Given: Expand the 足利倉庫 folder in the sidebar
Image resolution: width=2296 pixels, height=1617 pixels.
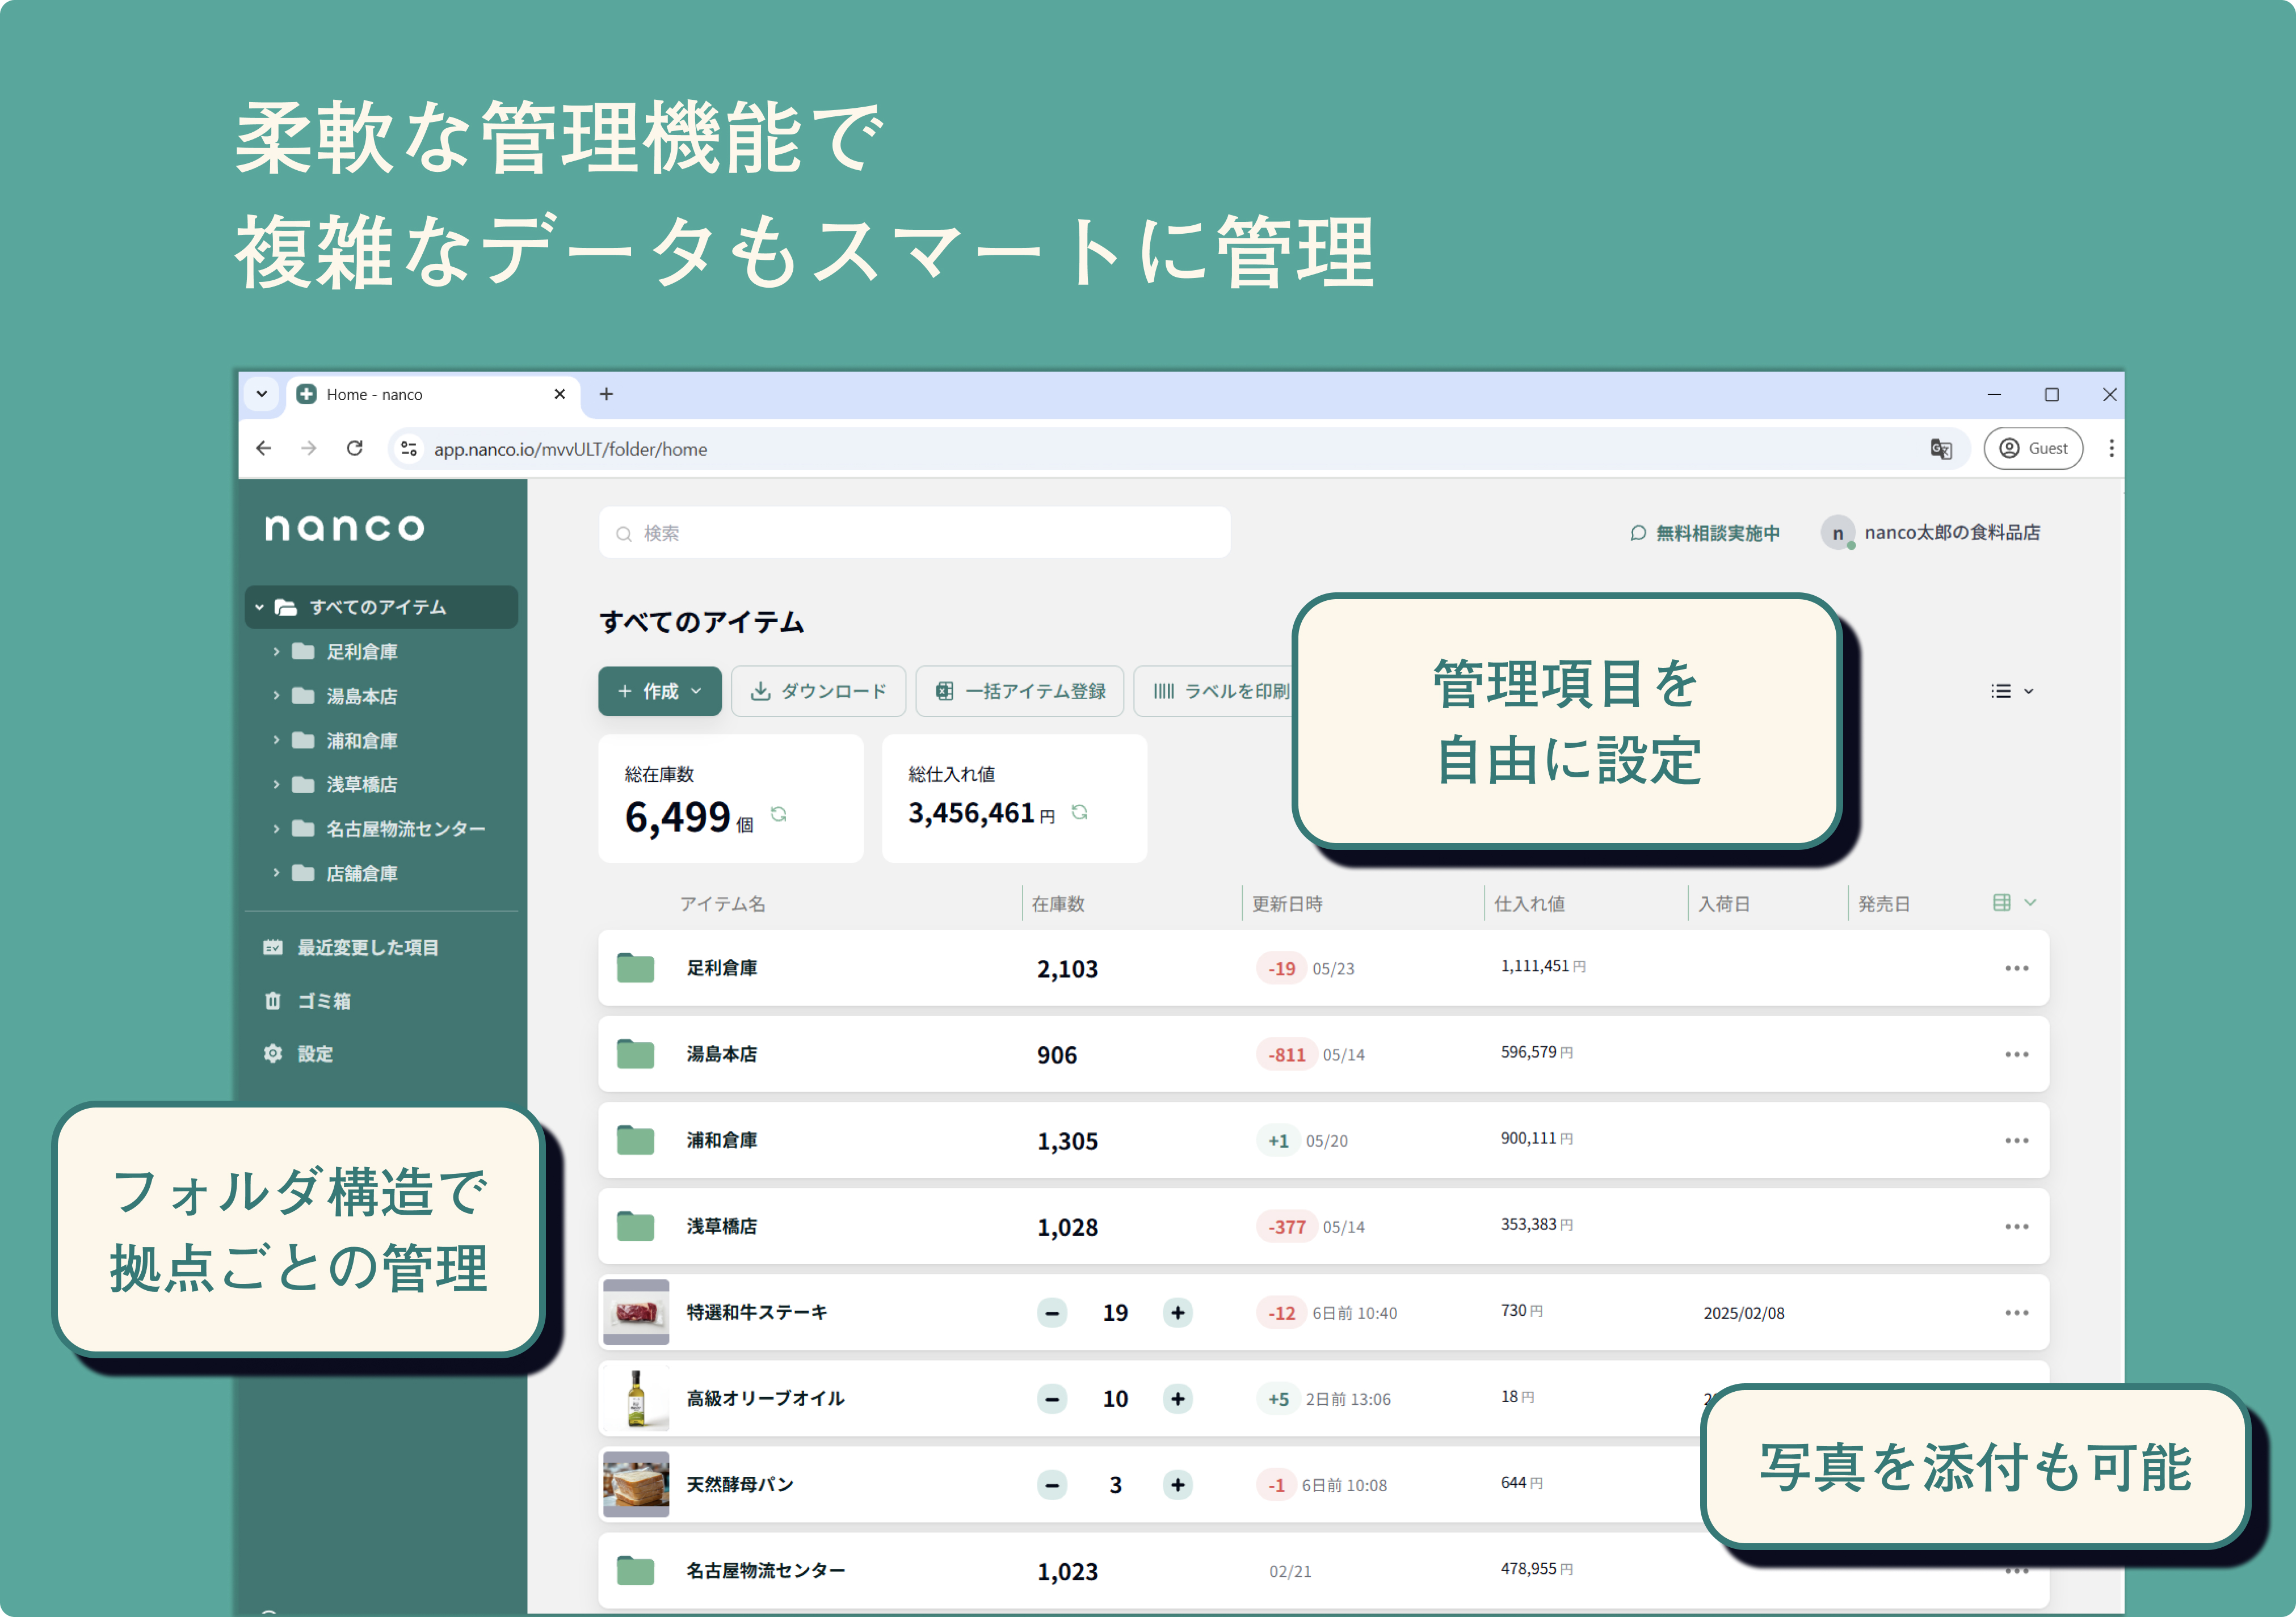Looking at the screenshot, I should click(277, 651).
